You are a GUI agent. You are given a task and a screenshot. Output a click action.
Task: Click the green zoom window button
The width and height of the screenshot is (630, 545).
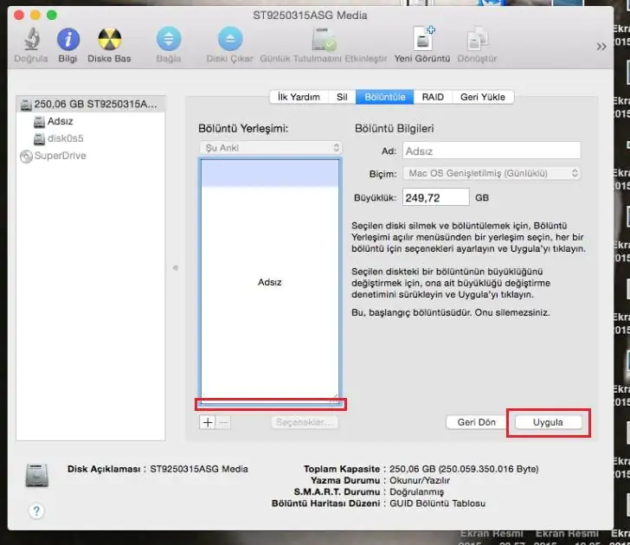click(52, 16)
